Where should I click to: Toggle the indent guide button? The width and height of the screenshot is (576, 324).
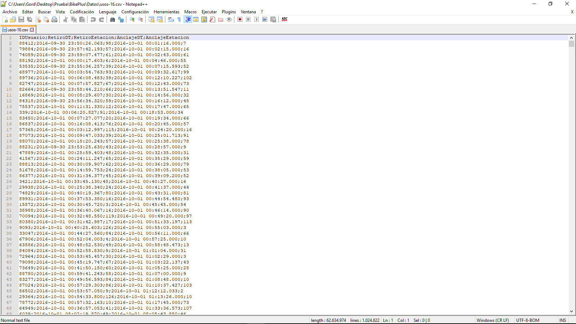point(188,19)
